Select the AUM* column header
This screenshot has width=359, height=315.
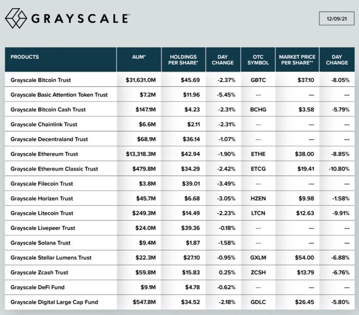pos(138,57)
